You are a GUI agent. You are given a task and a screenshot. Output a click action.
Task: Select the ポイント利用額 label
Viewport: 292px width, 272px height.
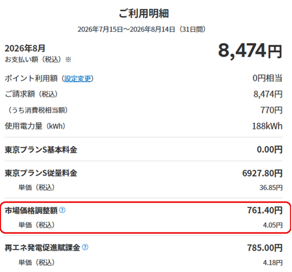click(x=31, y=79)
